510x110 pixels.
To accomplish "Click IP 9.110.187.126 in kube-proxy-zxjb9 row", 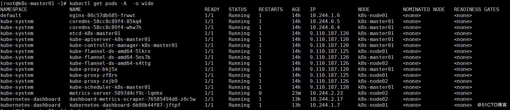I will click(x=329, y=81).
